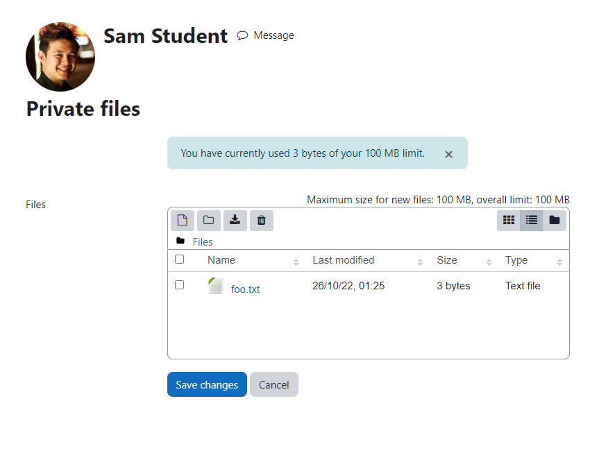Sort by Last modified column arrows
Viewport: 599px width, 460px height.
click(x=420, y=262)
